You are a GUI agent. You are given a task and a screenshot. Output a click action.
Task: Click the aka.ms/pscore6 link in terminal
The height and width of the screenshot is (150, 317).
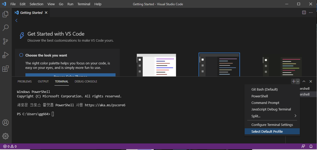click(105, 105)
